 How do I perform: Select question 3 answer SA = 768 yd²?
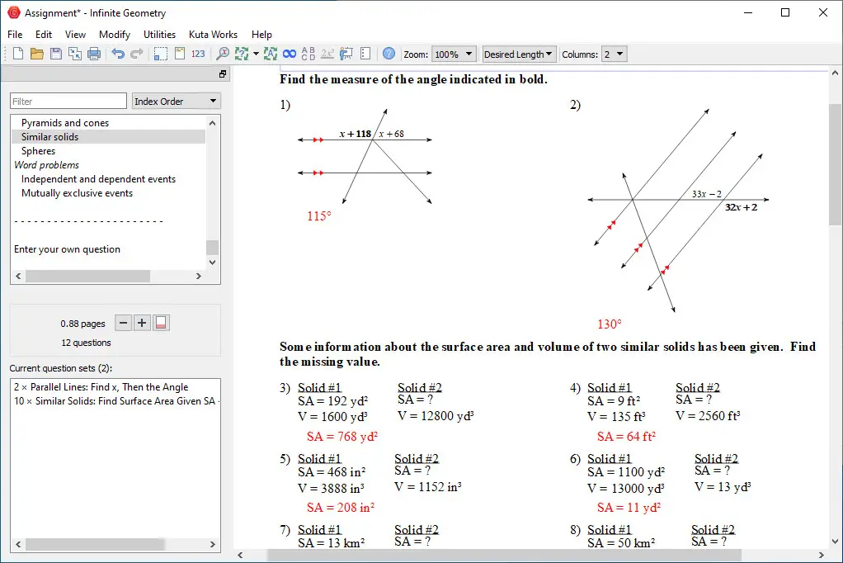(x=342, y=437)
